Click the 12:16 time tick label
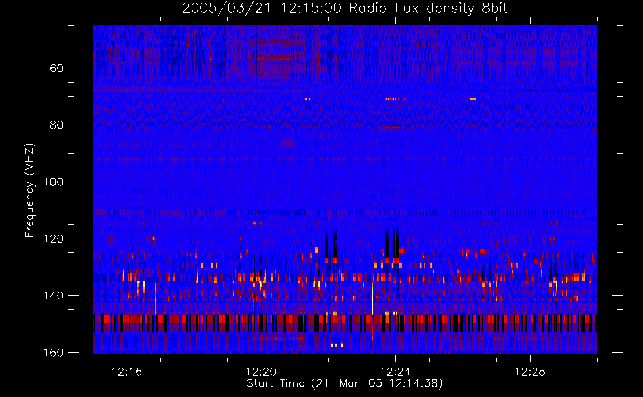The image size is (643, 397). [x=127, y=372]
